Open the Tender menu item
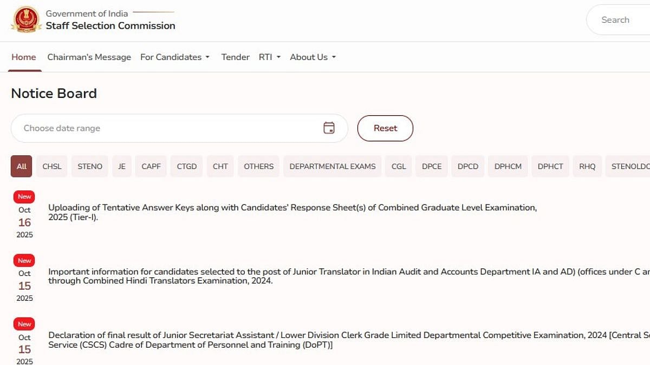The image size is (650, 365). pos(235,57)
